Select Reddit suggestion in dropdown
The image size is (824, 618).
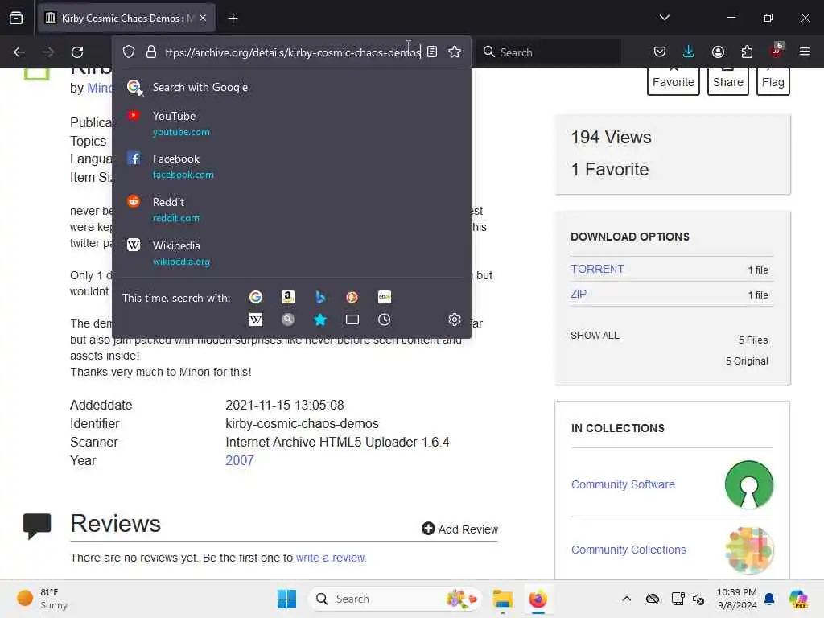[x=291, y=210]
